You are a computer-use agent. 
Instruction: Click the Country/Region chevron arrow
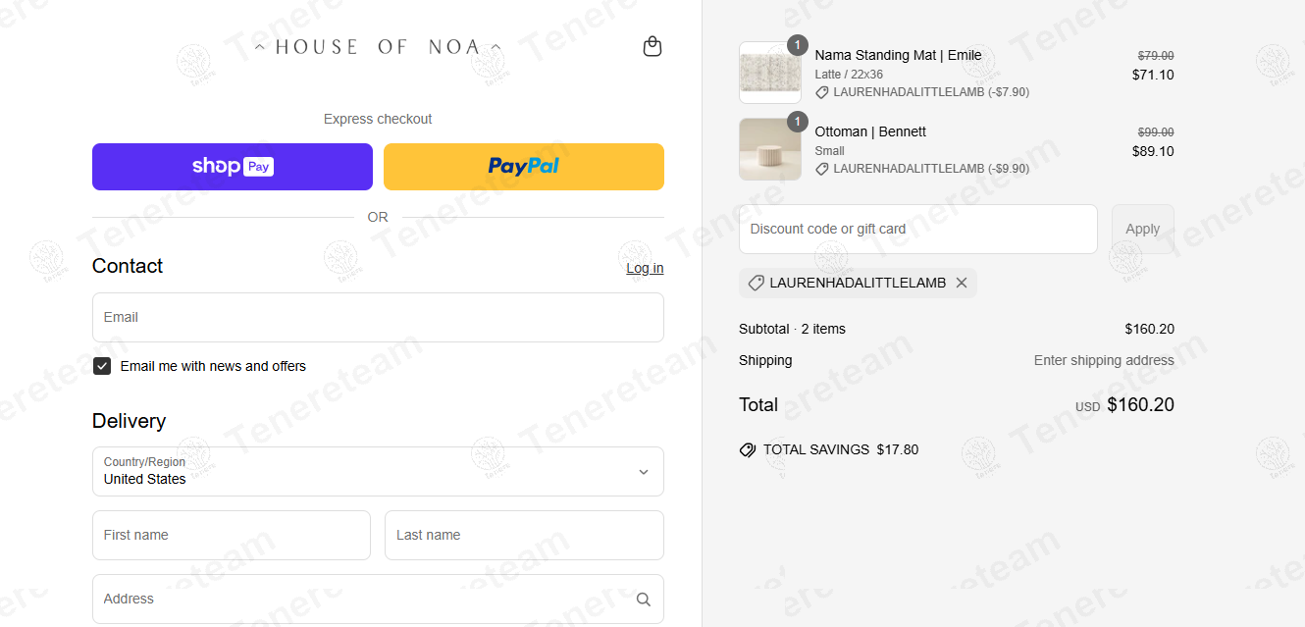[644, 472]
